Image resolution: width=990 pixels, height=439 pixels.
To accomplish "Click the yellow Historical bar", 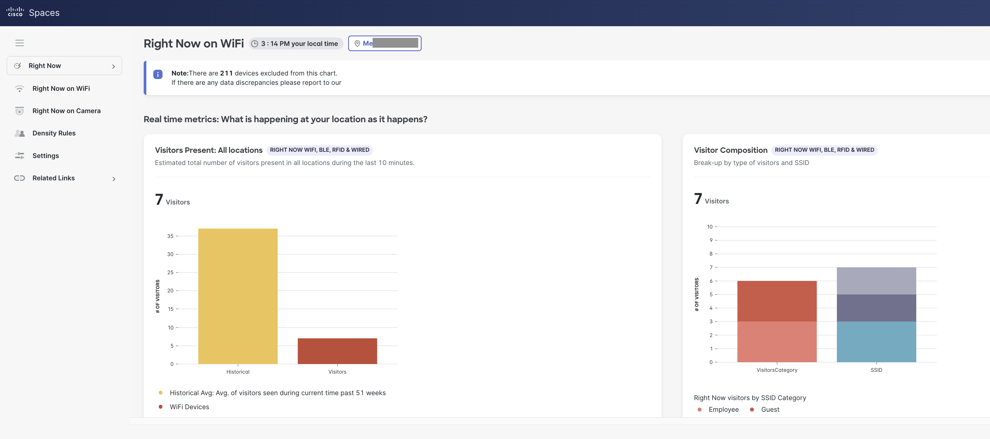I will pos(238,296).
